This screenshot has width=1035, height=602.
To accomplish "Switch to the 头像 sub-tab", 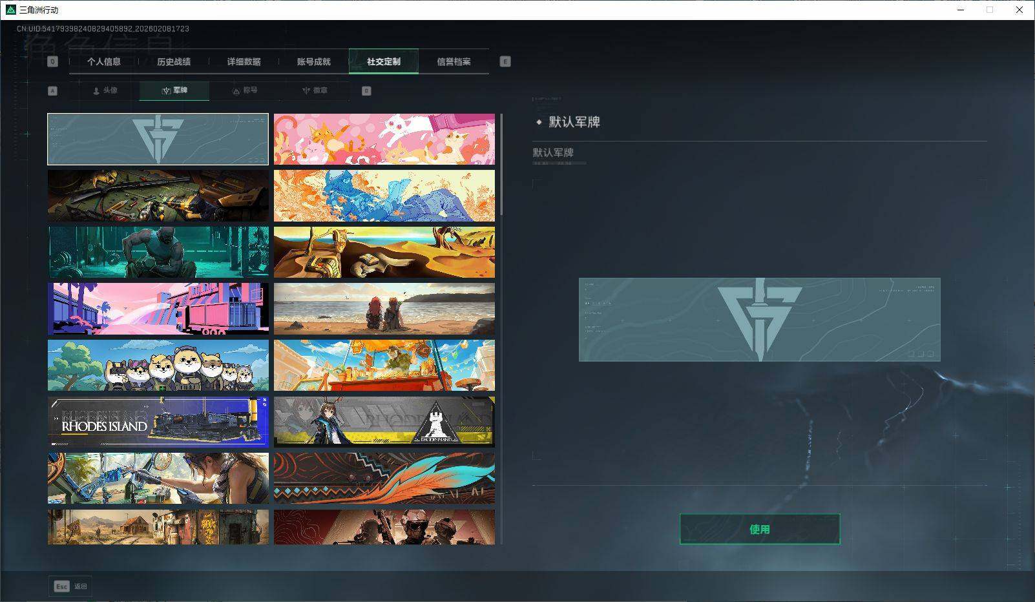I will click(x=105, y=90).
